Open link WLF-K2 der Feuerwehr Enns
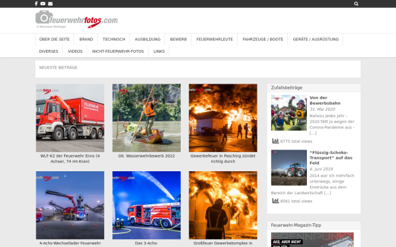 70,159
